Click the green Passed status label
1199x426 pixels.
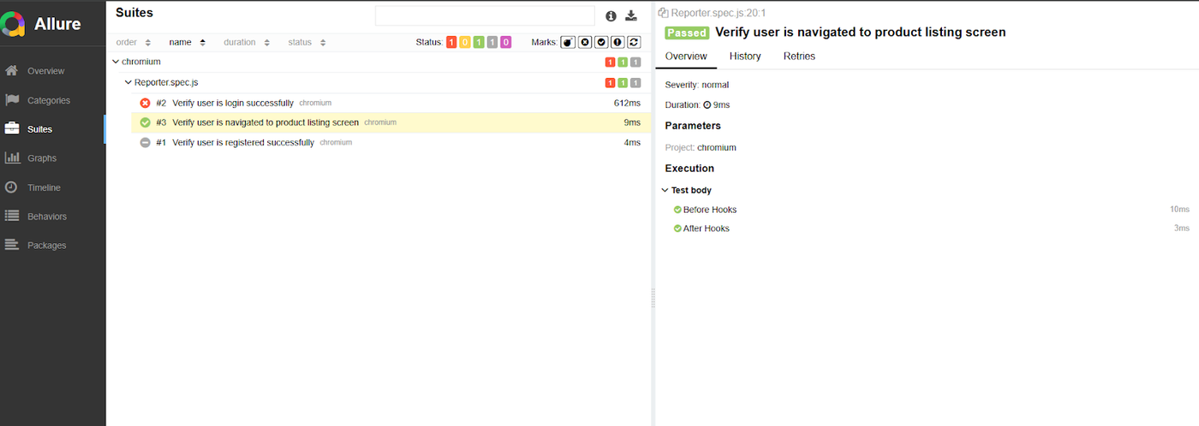pyautogui.click(x=688, y=33)
